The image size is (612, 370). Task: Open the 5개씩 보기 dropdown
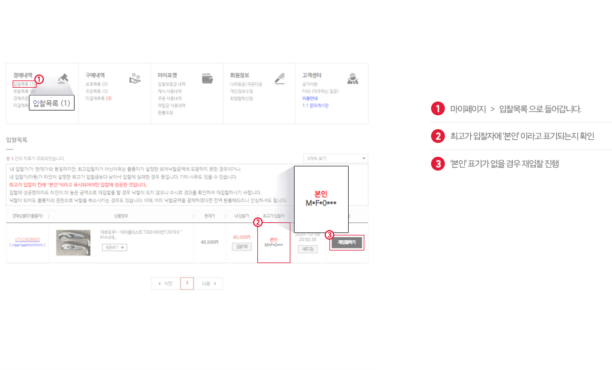[x=335, y=159]
